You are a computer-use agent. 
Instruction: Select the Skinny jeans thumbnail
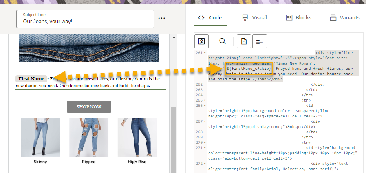point(40,137)
